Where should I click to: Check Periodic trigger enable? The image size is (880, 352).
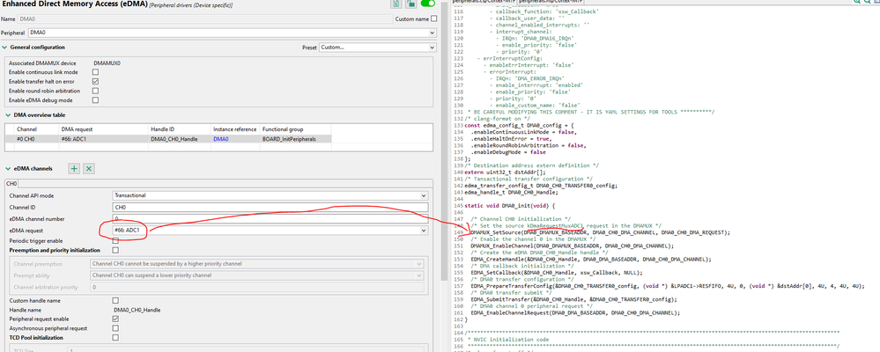pos(115,240)
